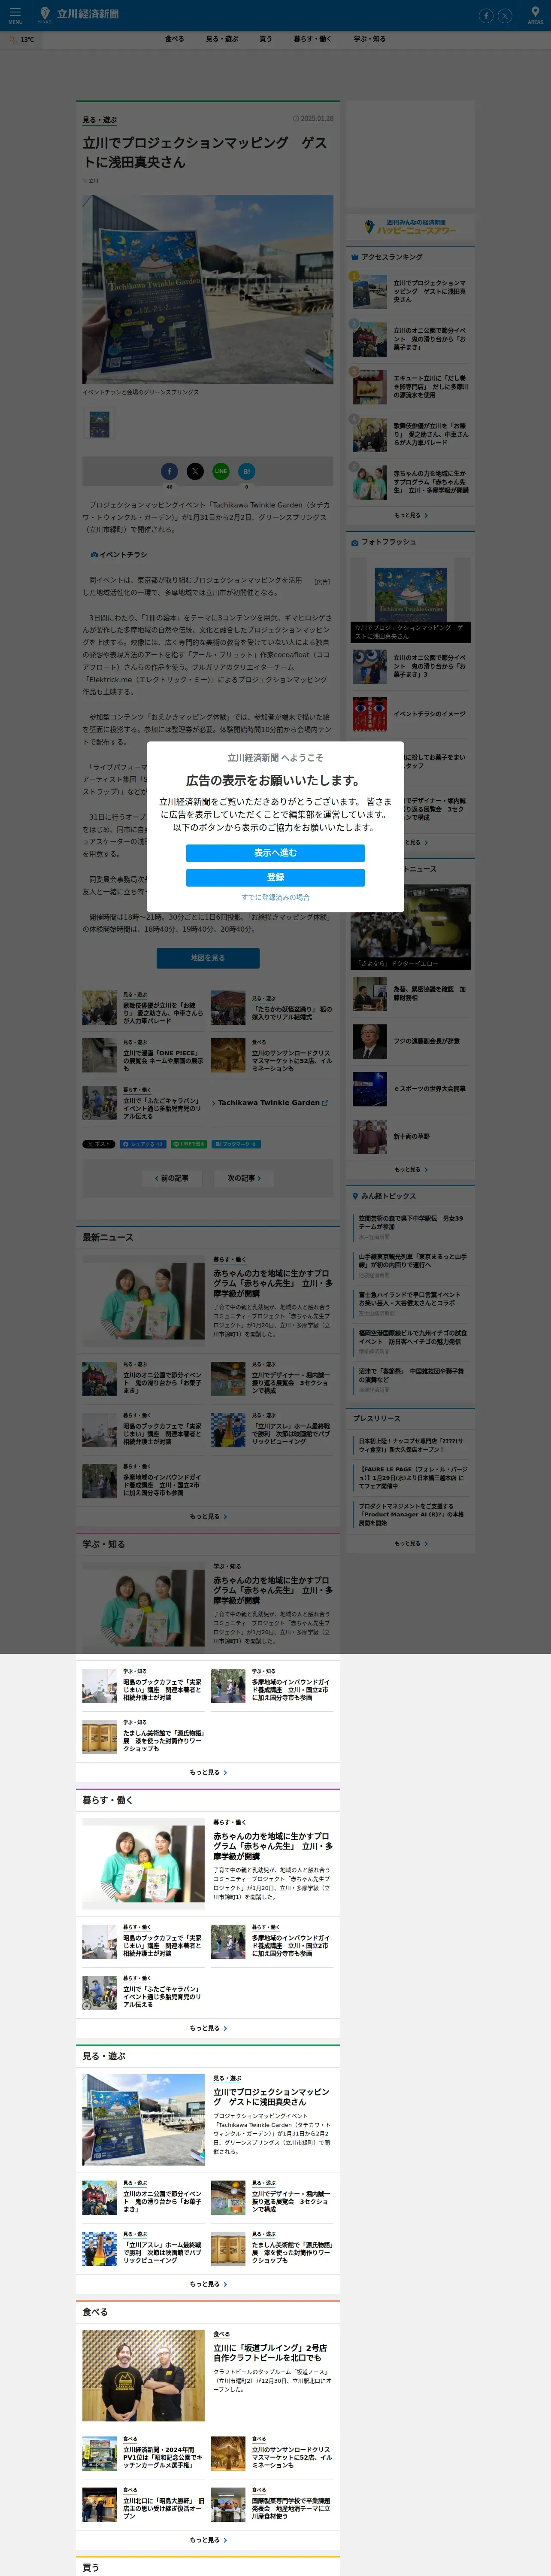Click the すでに登録済みの場合 link

pyautogui.click(x=275, y=897)
